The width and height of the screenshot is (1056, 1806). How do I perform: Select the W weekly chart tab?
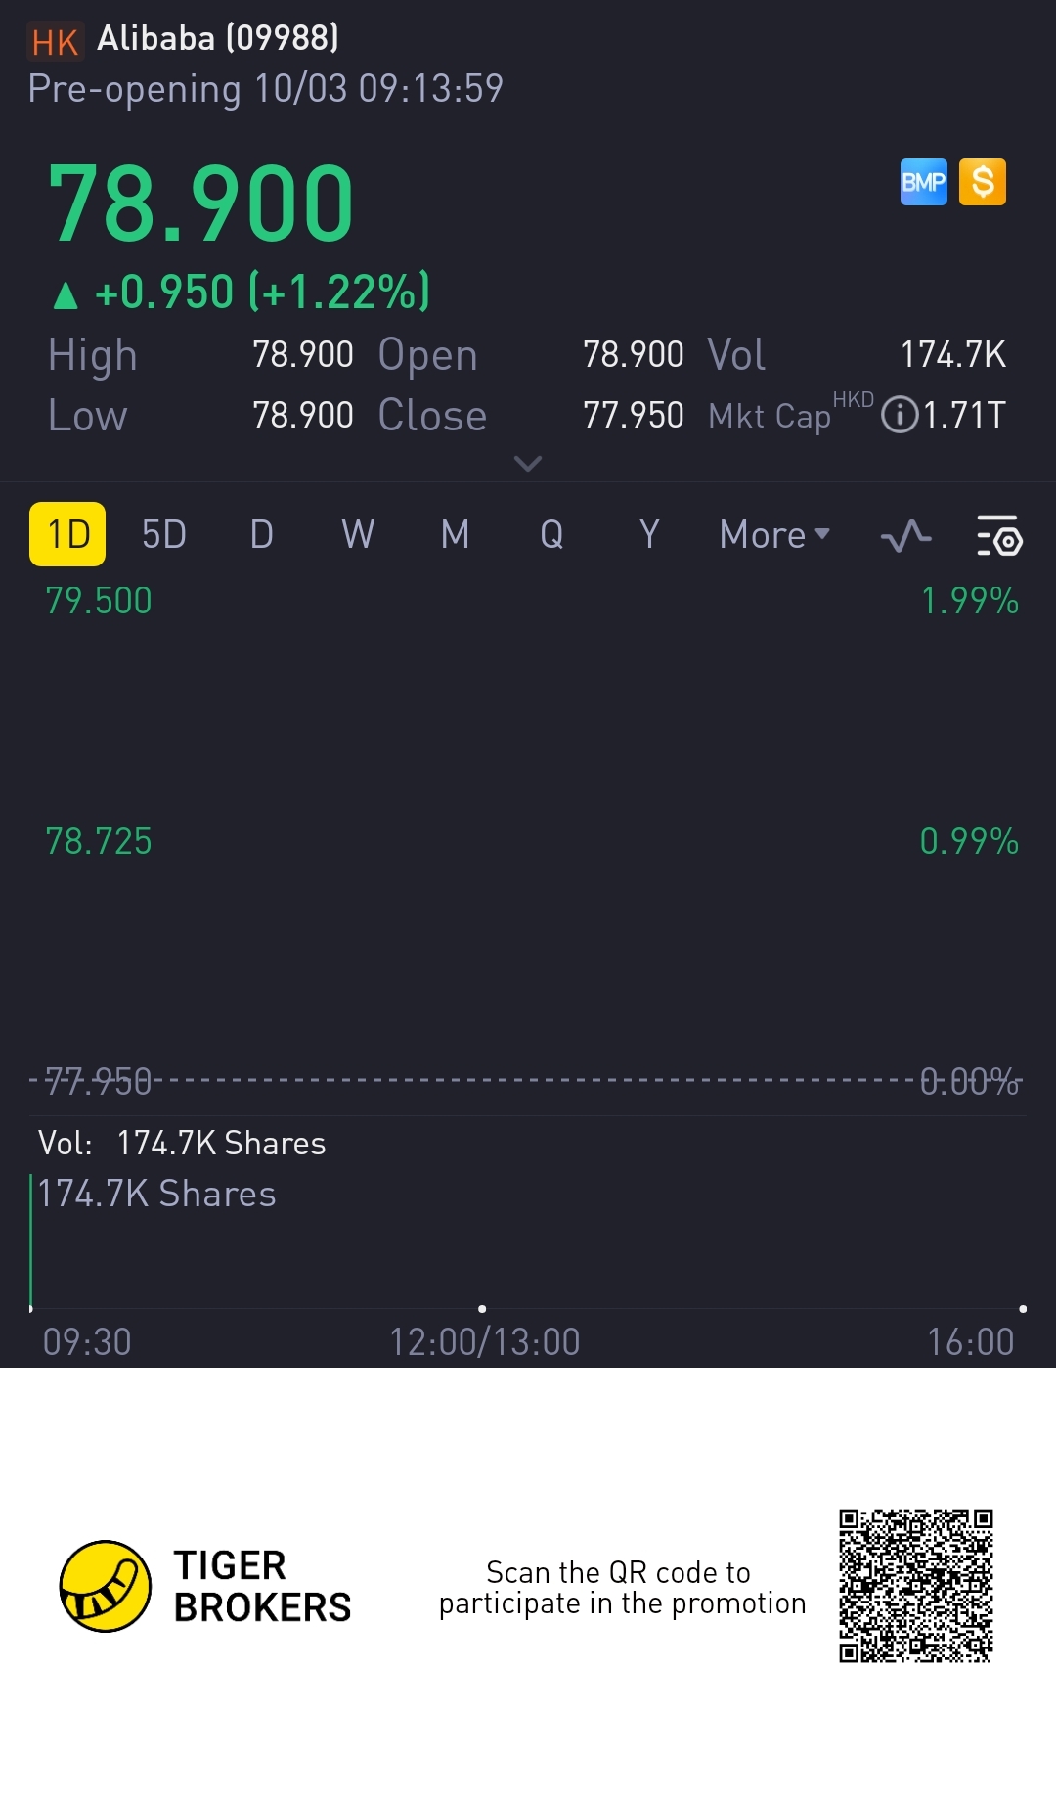pyautogui.click(x=358, y=535)
